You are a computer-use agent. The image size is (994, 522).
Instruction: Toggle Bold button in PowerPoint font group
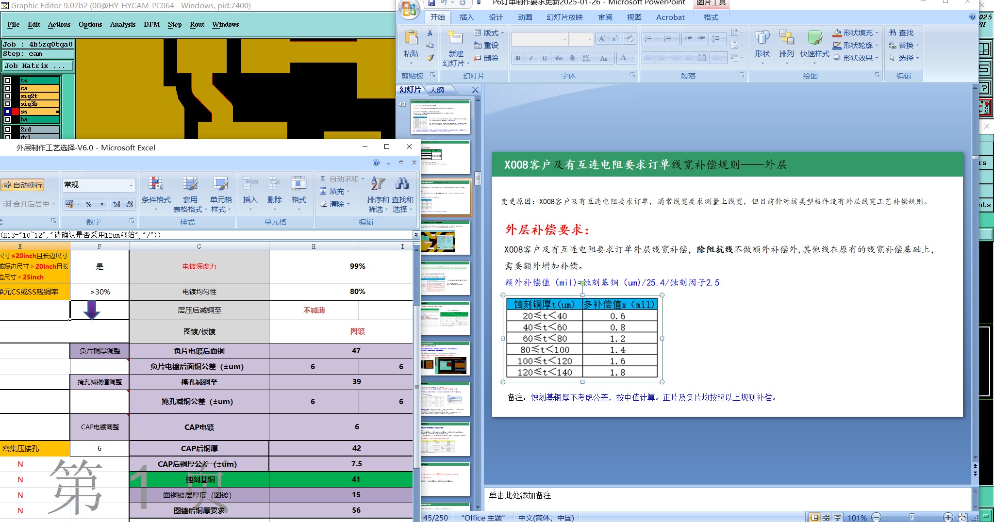pyautogui.click(x=518, y=58)
